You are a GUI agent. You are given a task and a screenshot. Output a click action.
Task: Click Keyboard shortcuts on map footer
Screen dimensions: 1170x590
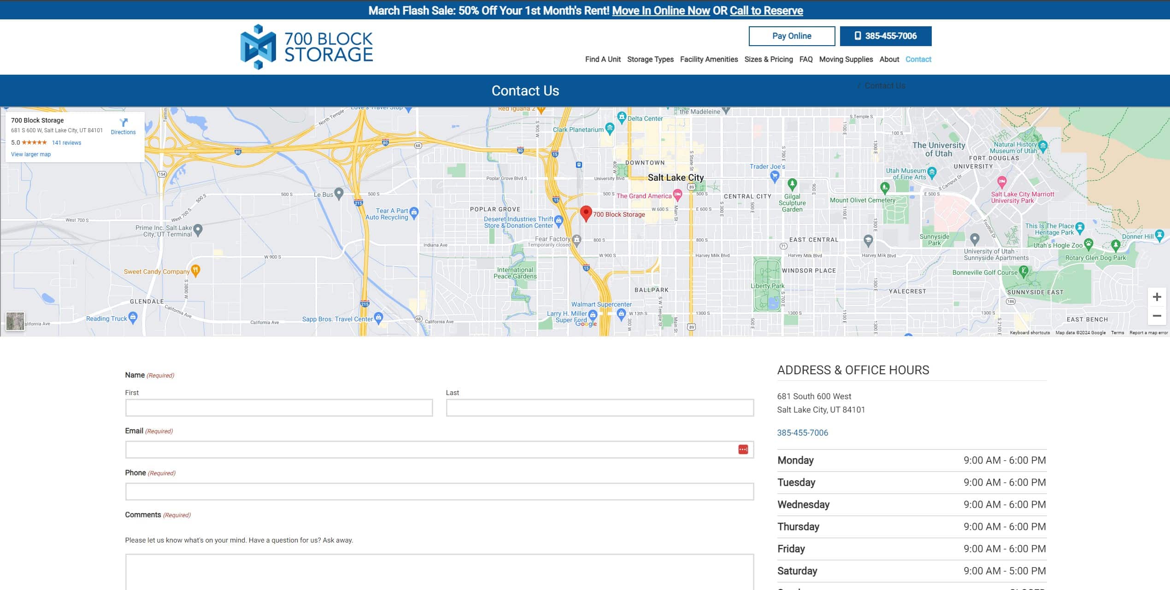point(1029,333)
